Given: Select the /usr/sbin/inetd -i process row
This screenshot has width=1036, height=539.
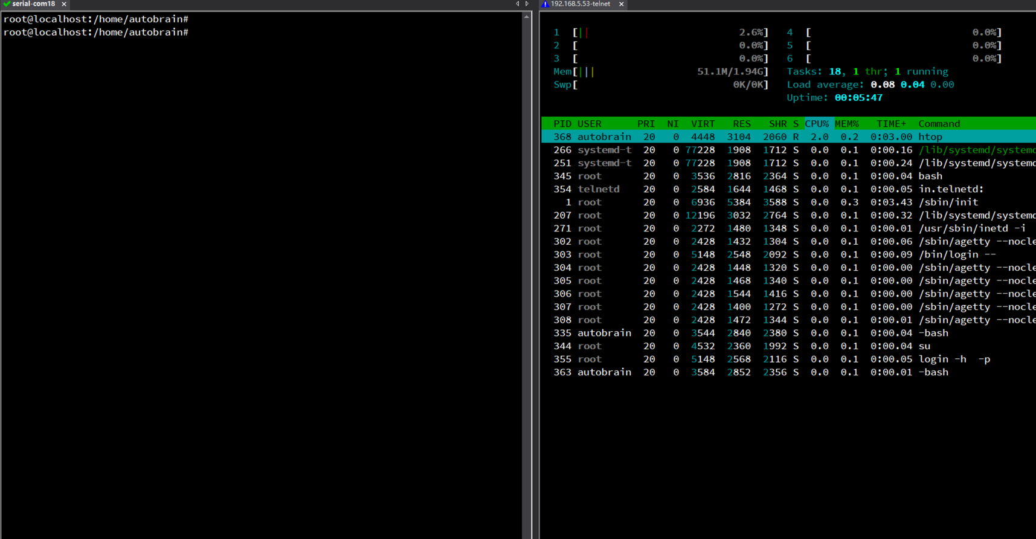Looking at the screenshot, I should 789,228.
